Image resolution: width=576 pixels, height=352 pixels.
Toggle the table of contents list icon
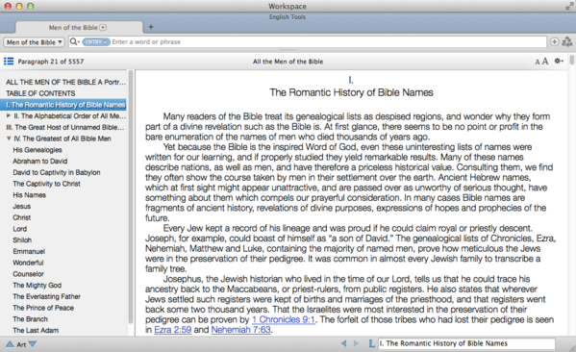click(x=9, y=61)
